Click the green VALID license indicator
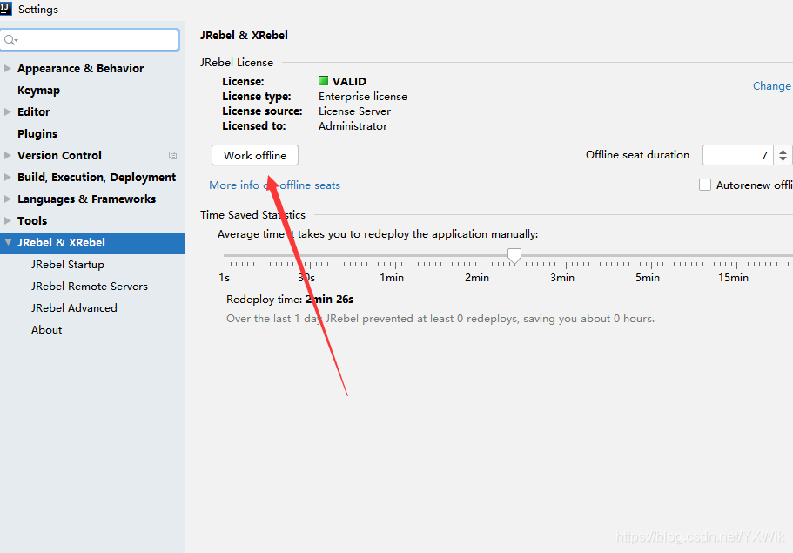This screenshot has width=793, height=553. click(323, 81)
